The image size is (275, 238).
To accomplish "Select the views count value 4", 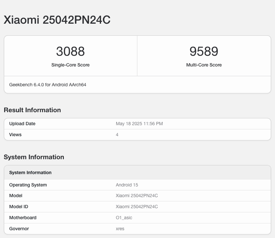I will tap(117, 135).
